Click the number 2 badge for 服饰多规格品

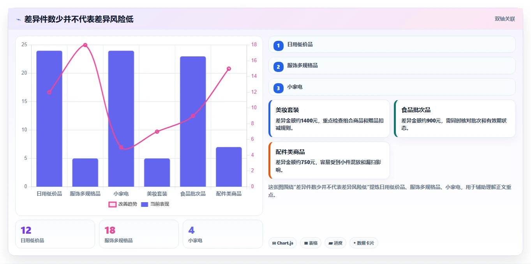point(278,67)
